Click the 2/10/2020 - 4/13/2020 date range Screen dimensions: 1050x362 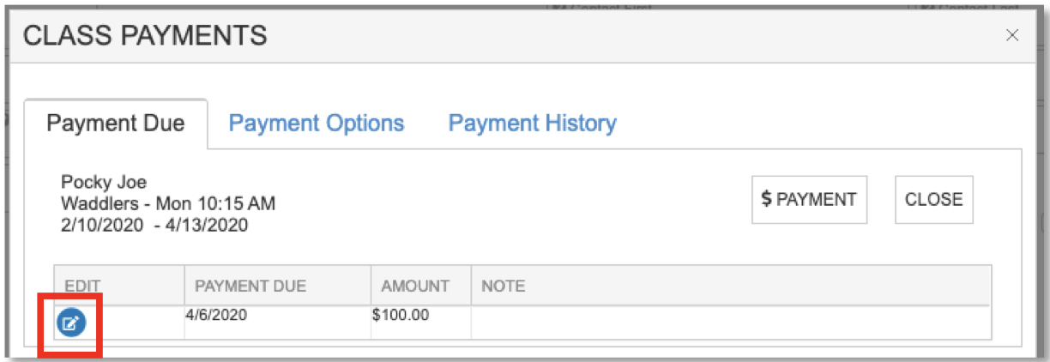click(154, 226)
